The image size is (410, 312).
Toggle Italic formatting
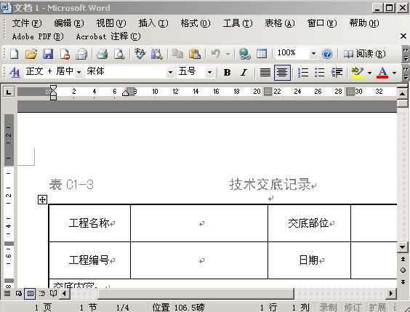click(x=244, y=72)
